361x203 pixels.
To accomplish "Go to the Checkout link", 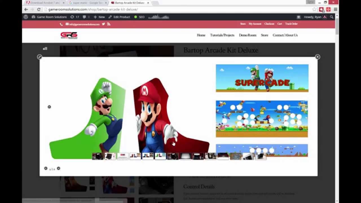I will (x=269, y=24).
